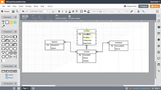The image size is (161, 90).
Task: Click the insert image icon
Action: [13, 11]
